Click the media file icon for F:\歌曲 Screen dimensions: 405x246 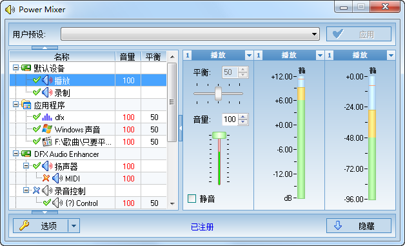point(47,141)
